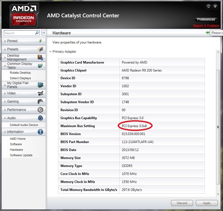This screenshot has height=211, width=223.
Task: Click the Discard button
Action: (182, 203)
